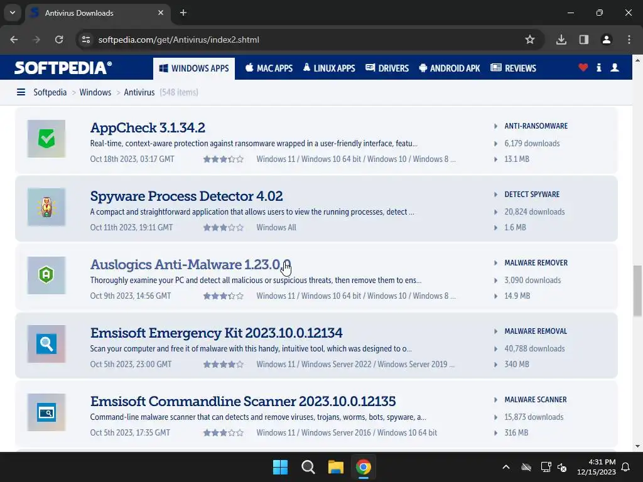The image size is (643, 482).
Task: Open the Emsisoft Commandline Scanner app icon
Action: [46, 412]
